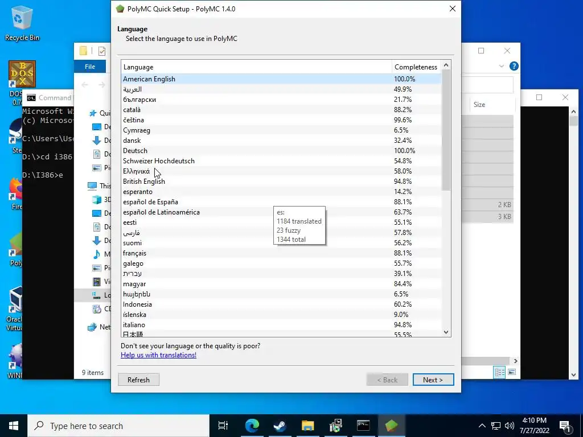The image size is (583, 437).
Task: Select the Ελληνικά language row
Action: (281, 171)
